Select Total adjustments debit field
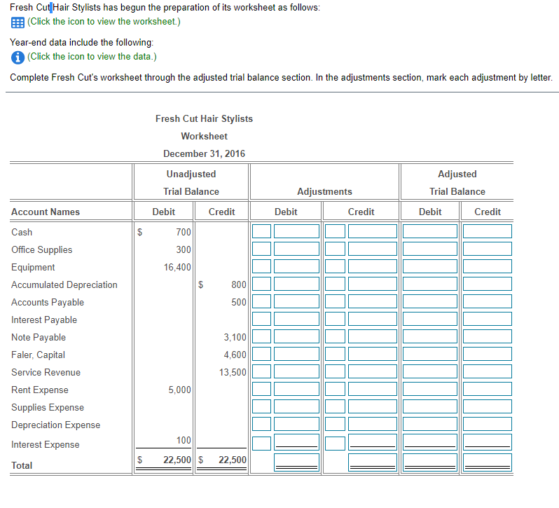The width and height of the screenshot is (559, 508). (x=296, y=462)
